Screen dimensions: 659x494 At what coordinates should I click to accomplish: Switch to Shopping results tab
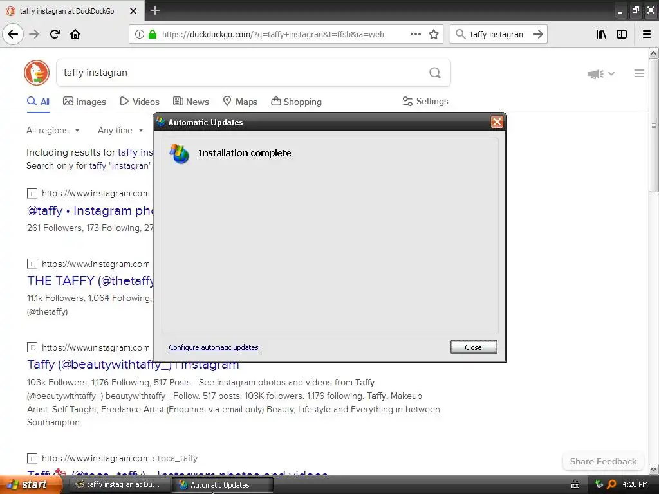click(x=296, y=102)
